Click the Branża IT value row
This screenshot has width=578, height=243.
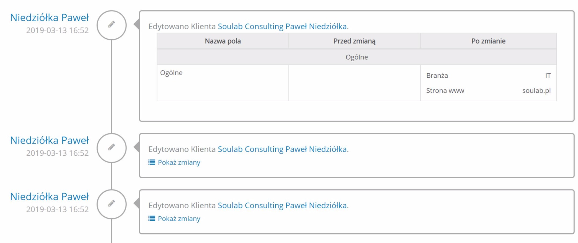click(x=488, y=76)
